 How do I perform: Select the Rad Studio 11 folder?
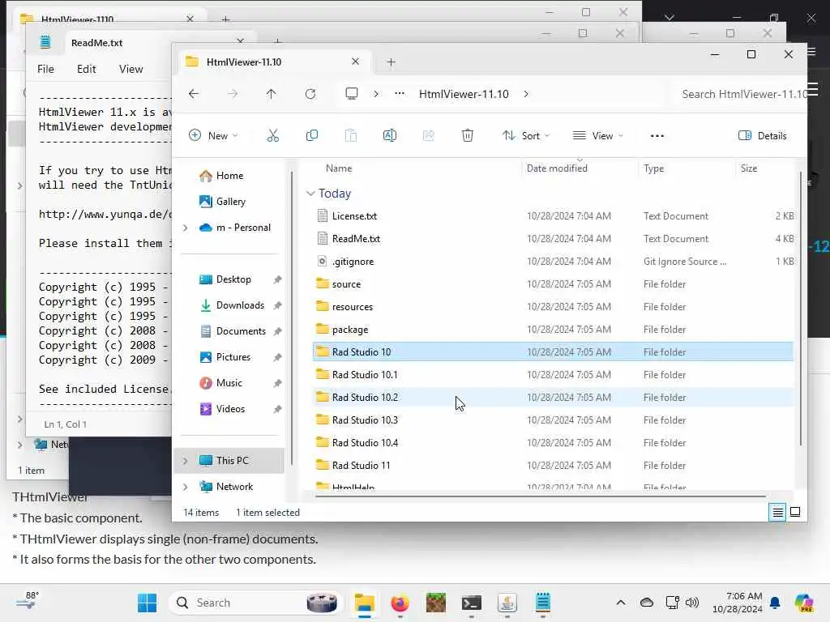click(553, 466)
